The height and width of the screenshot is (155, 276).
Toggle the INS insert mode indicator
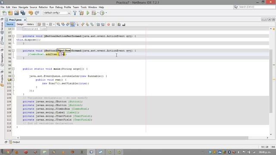point(273,147)
